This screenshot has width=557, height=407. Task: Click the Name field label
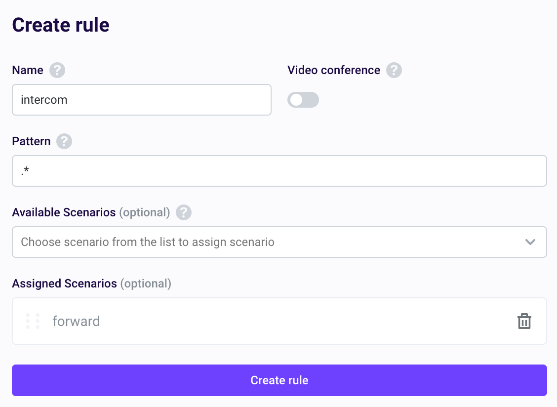coord(28,70)
